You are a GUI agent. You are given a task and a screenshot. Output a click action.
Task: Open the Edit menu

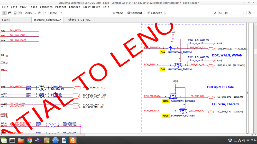(x=14, y=7)
